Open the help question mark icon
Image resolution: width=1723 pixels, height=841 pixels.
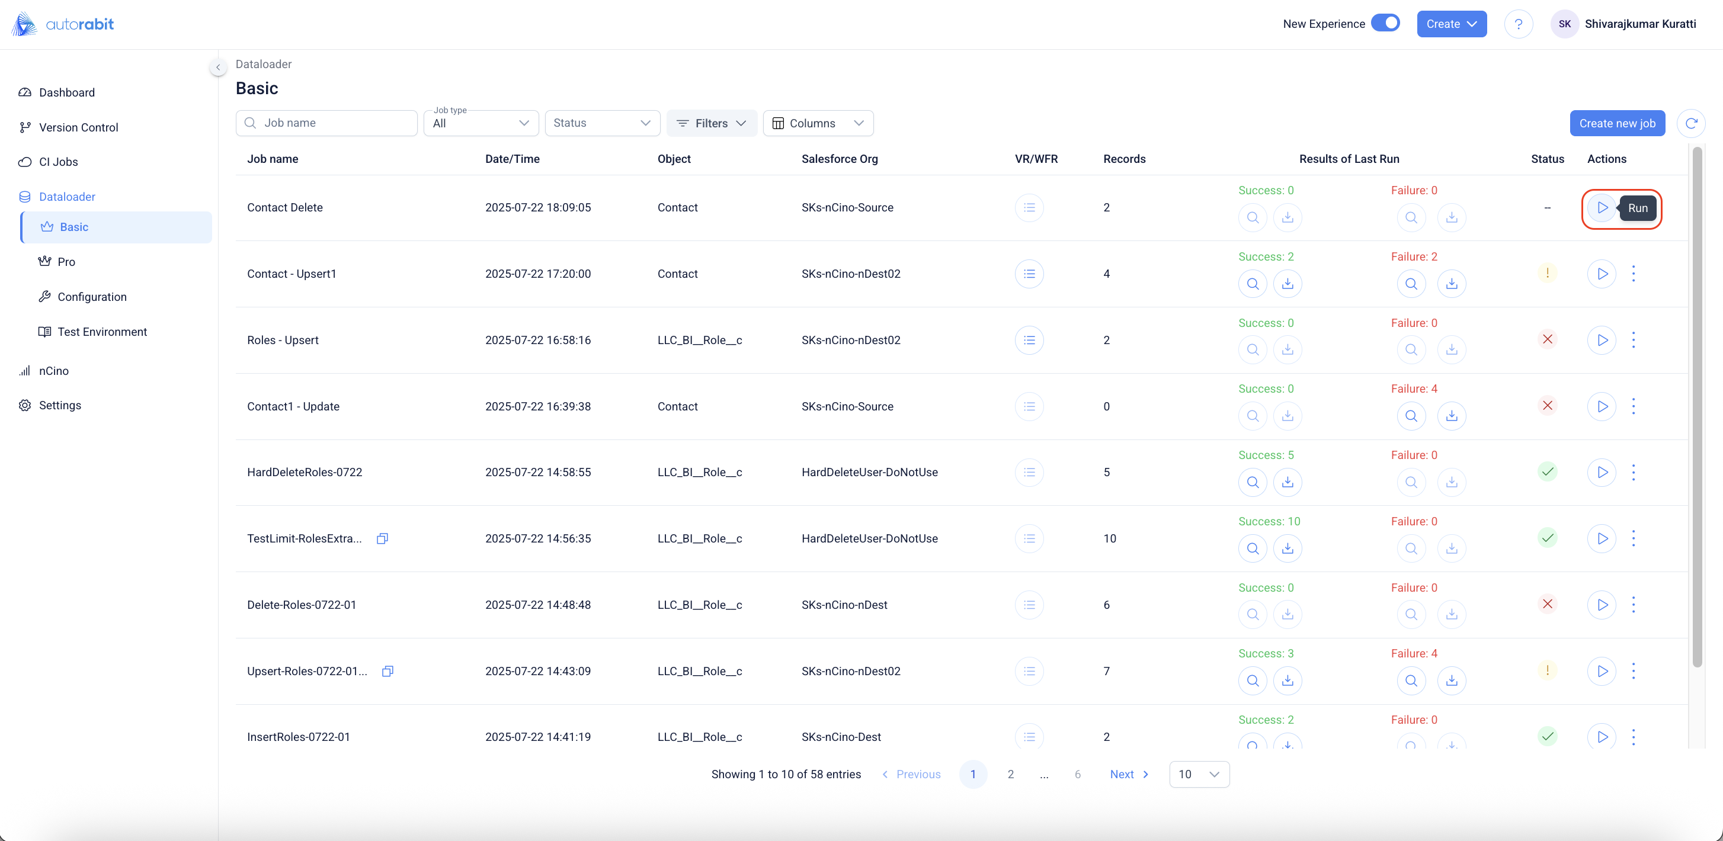(x=1519, y=24)
